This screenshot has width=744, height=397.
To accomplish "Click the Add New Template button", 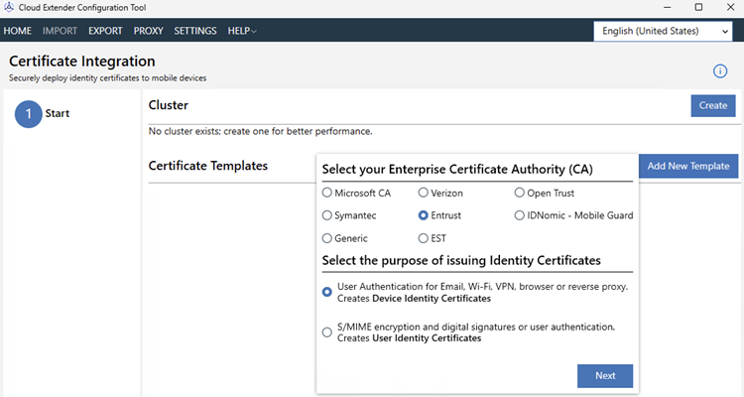I will [x=687, y=166].
